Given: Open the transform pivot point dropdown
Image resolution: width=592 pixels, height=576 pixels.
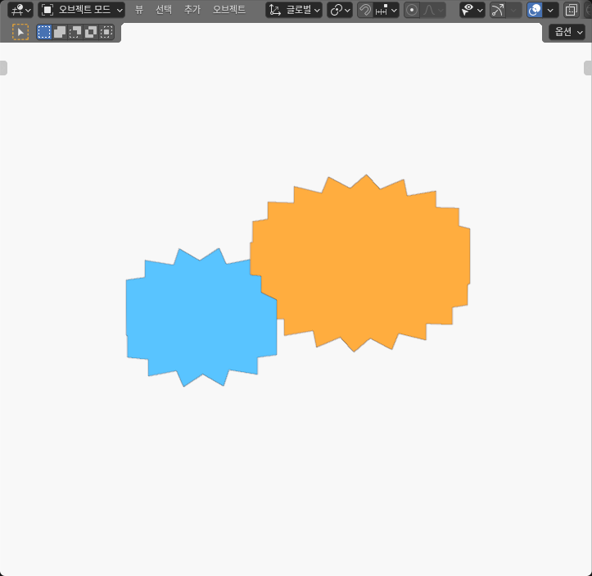Looking at the screenshot, I should (340, 10).
